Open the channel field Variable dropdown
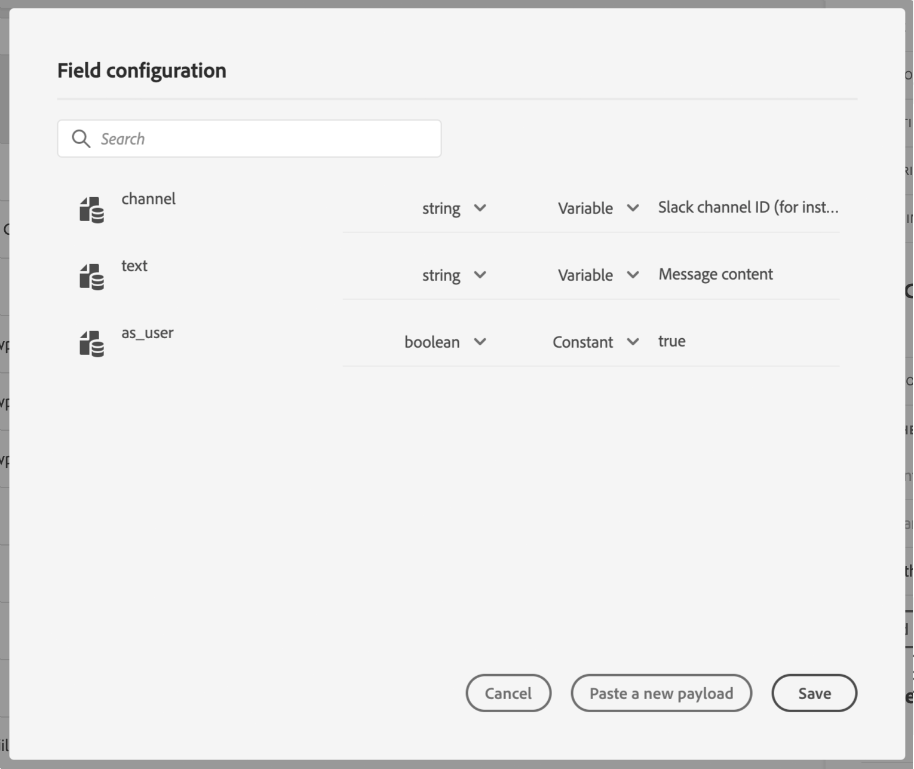The height and width of the screenshot is (769, 914). click(598, 208)
